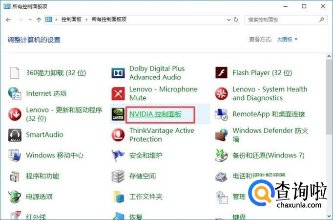Viewport: 333px width, 220px height.
Task: Open Windows Defender 防火墙 link
Action: pos(270,135)
